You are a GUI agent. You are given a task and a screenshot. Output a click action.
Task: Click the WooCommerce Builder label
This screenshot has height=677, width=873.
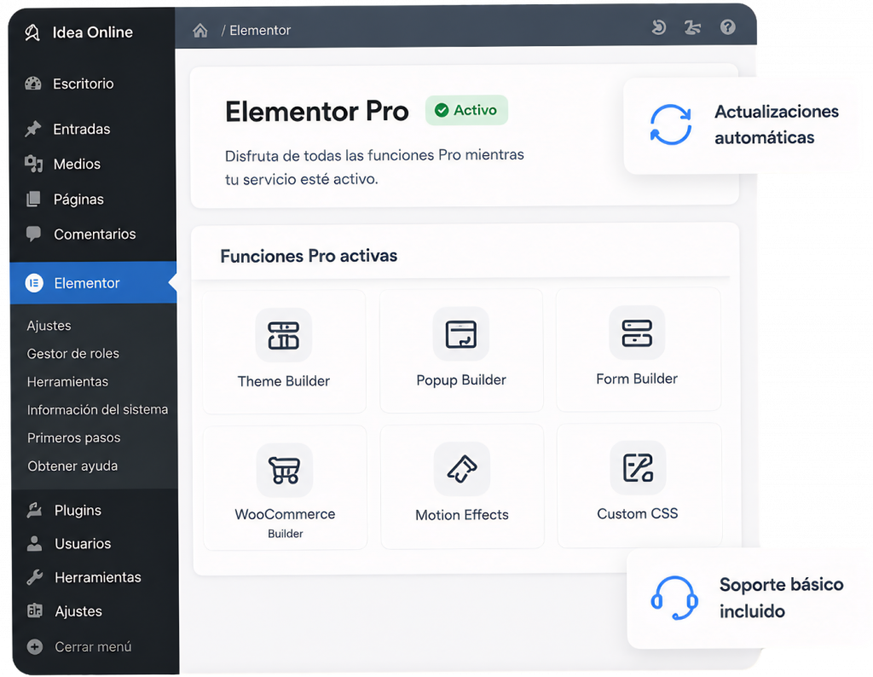coord(285,523)
